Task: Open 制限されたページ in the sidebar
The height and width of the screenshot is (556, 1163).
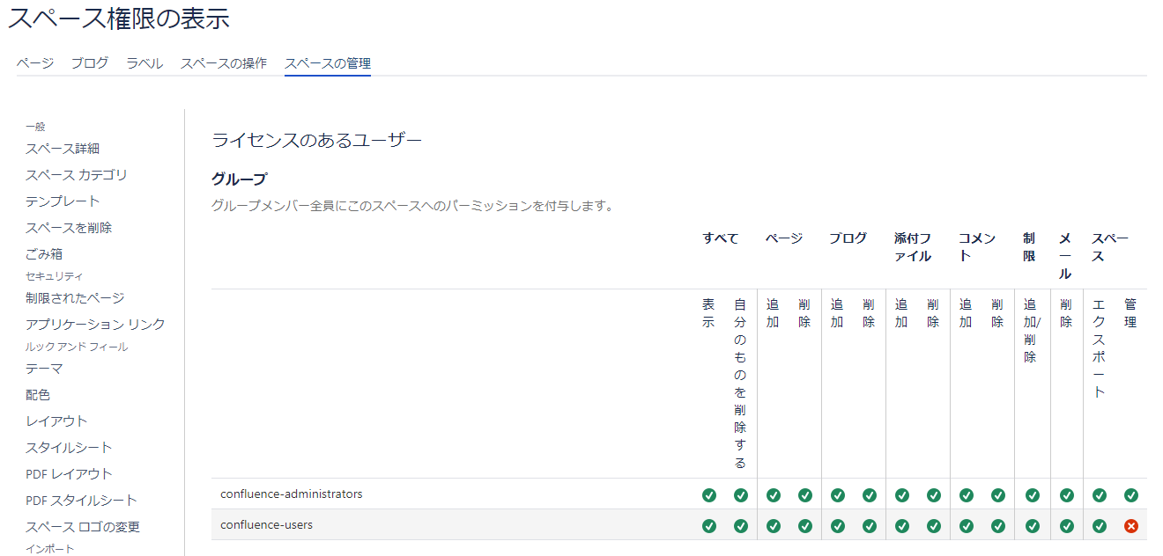Action: point(75,298)
